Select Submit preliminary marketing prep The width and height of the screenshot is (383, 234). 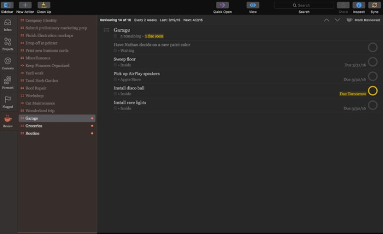tap(57, 28)
